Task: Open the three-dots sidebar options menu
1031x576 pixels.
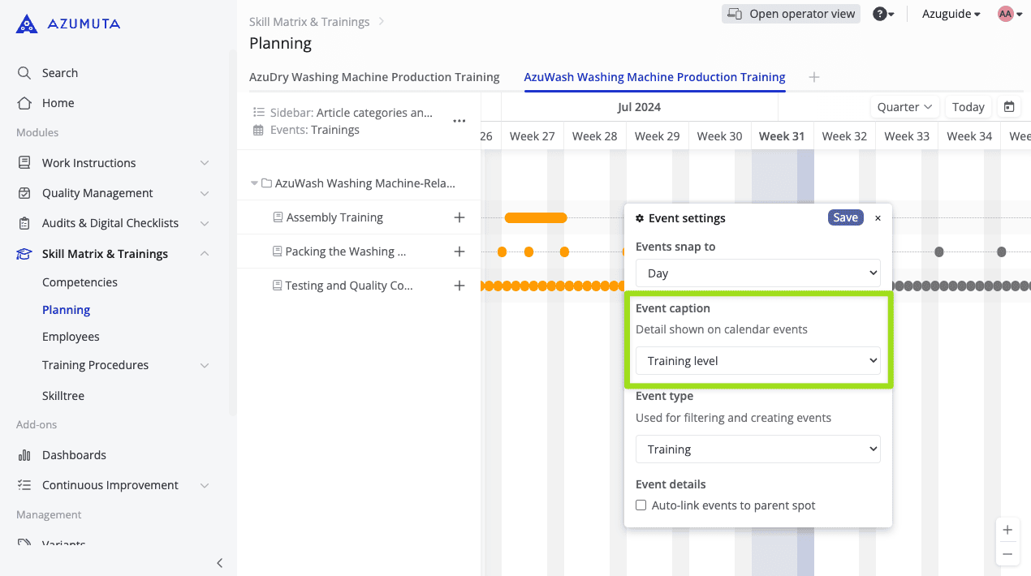Action: [459, 121]
